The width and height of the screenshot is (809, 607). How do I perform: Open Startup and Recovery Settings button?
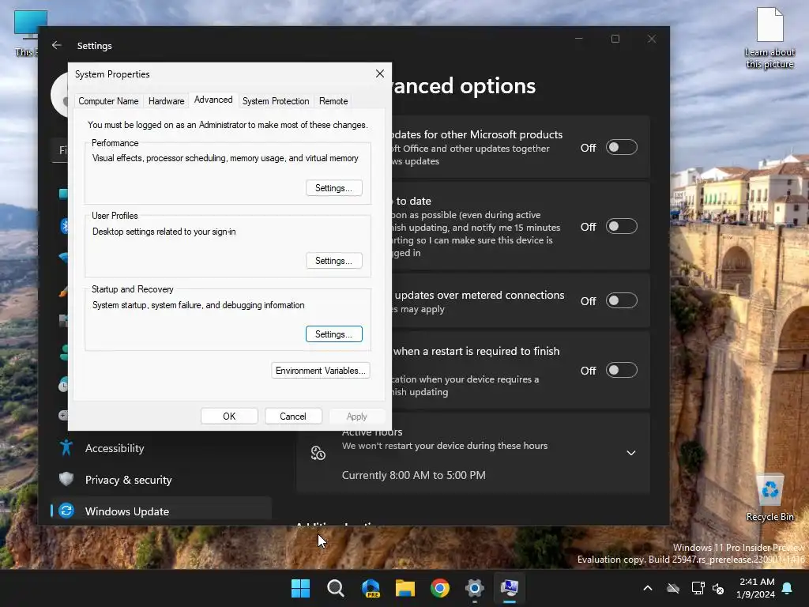[334, 334]
